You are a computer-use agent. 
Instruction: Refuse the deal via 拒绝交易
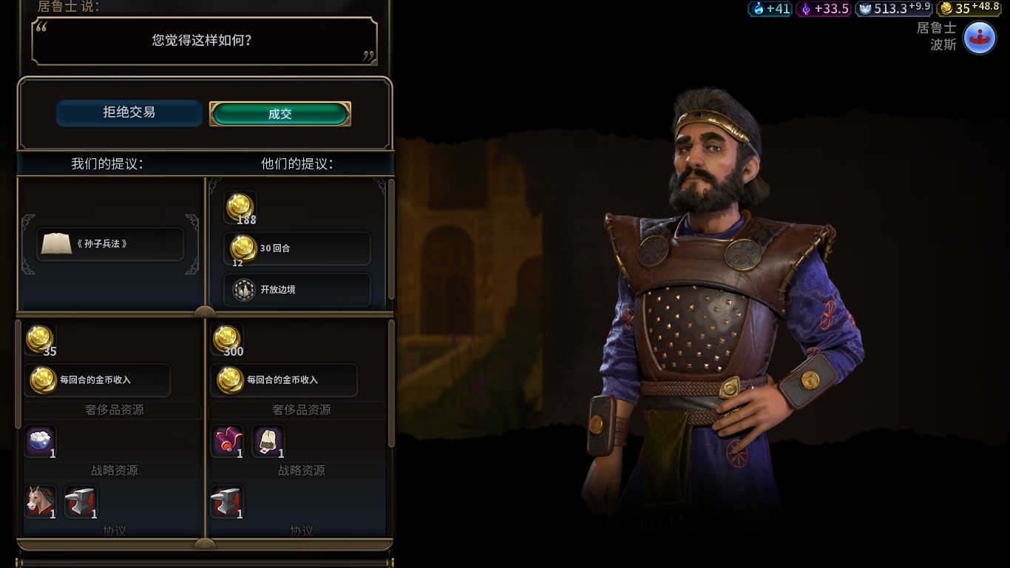pyautogui.click(x=129, y=112)
